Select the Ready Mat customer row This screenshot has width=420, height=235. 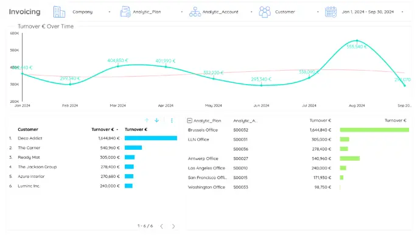click(93, 157)
